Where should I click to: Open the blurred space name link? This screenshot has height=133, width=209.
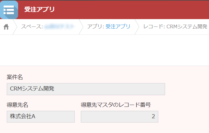tap(59, 26)
